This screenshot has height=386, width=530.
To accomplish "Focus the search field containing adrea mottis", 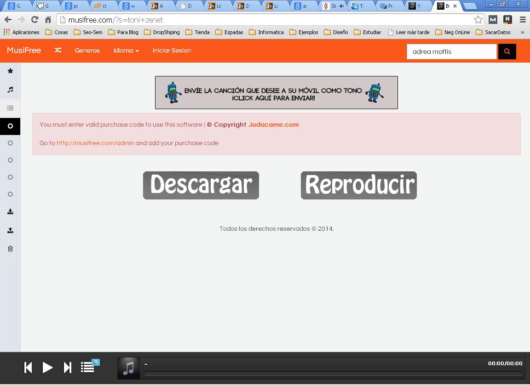I will 451,52.
